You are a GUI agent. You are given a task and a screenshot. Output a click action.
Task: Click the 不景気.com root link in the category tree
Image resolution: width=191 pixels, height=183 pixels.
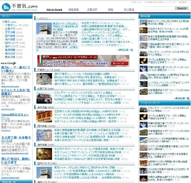point(9,22)
